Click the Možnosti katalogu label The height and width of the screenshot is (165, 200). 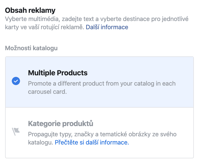[31, 48]
